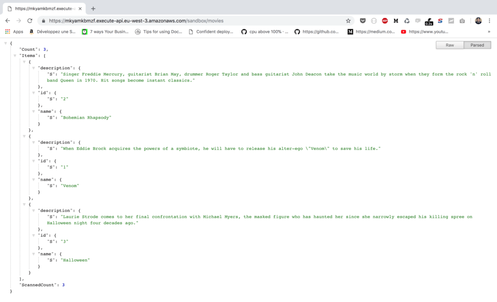The image size is (497, 302).
Task: Collapse the "name" node containing Halloween
Action: coord(34,254)
